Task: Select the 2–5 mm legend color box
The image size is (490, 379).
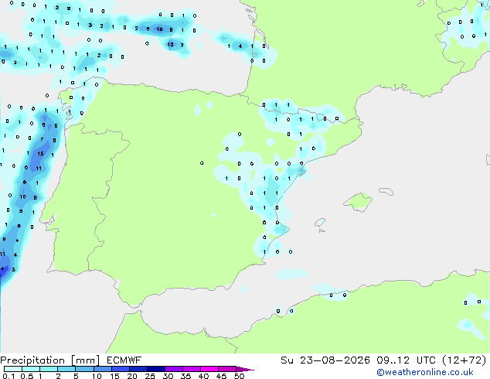Action: (x=66, y=369)
